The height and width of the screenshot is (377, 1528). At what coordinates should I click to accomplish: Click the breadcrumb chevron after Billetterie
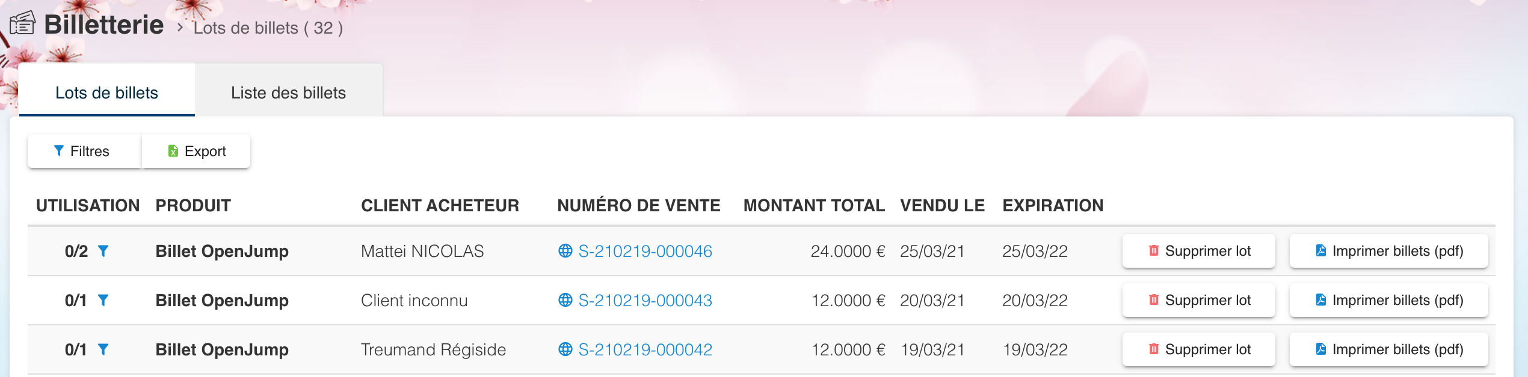pyautogui.click(x=179, y=28)
